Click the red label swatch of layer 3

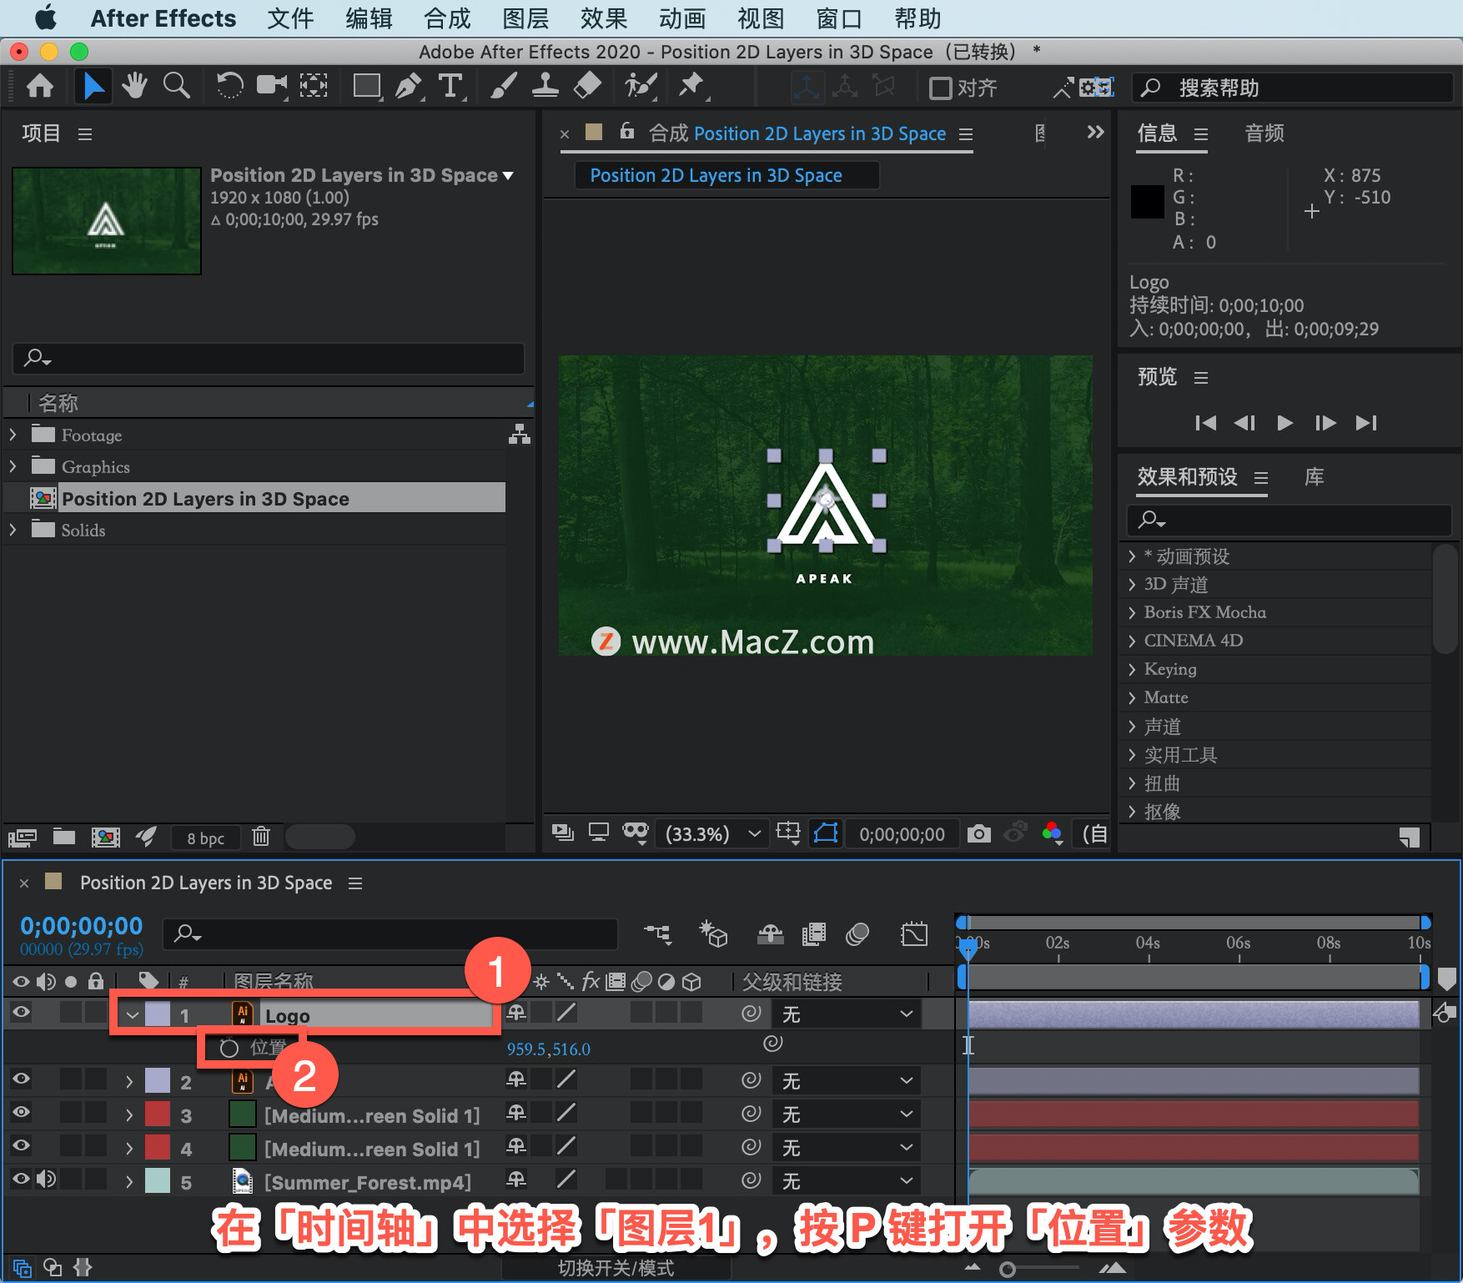pos(158,1114)
